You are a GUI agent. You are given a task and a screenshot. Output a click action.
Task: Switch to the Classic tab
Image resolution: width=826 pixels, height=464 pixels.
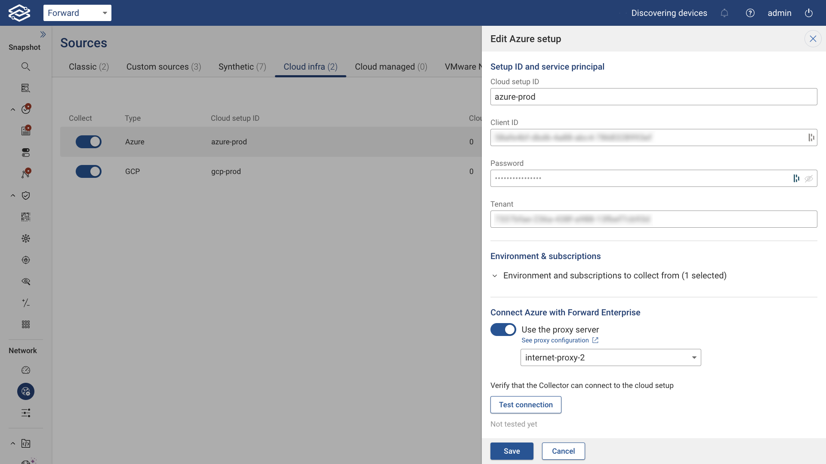pyautogui.click(x=89, y=67)
